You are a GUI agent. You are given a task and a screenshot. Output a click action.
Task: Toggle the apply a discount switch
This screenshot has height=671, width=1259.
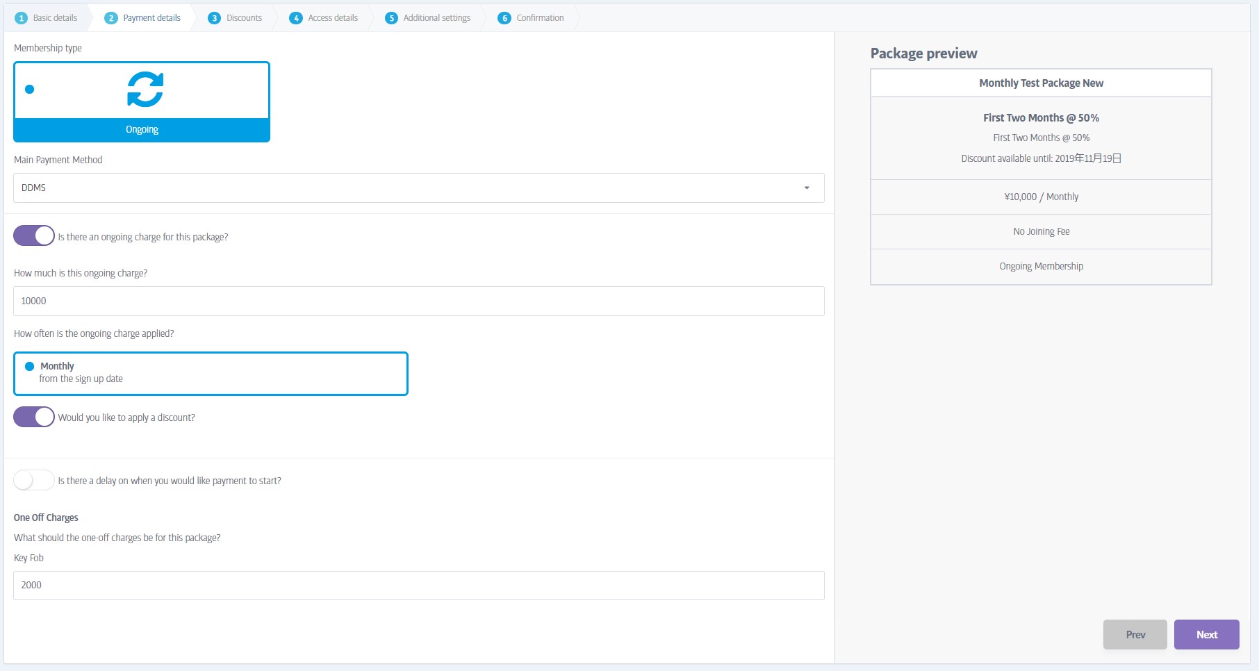34,417
